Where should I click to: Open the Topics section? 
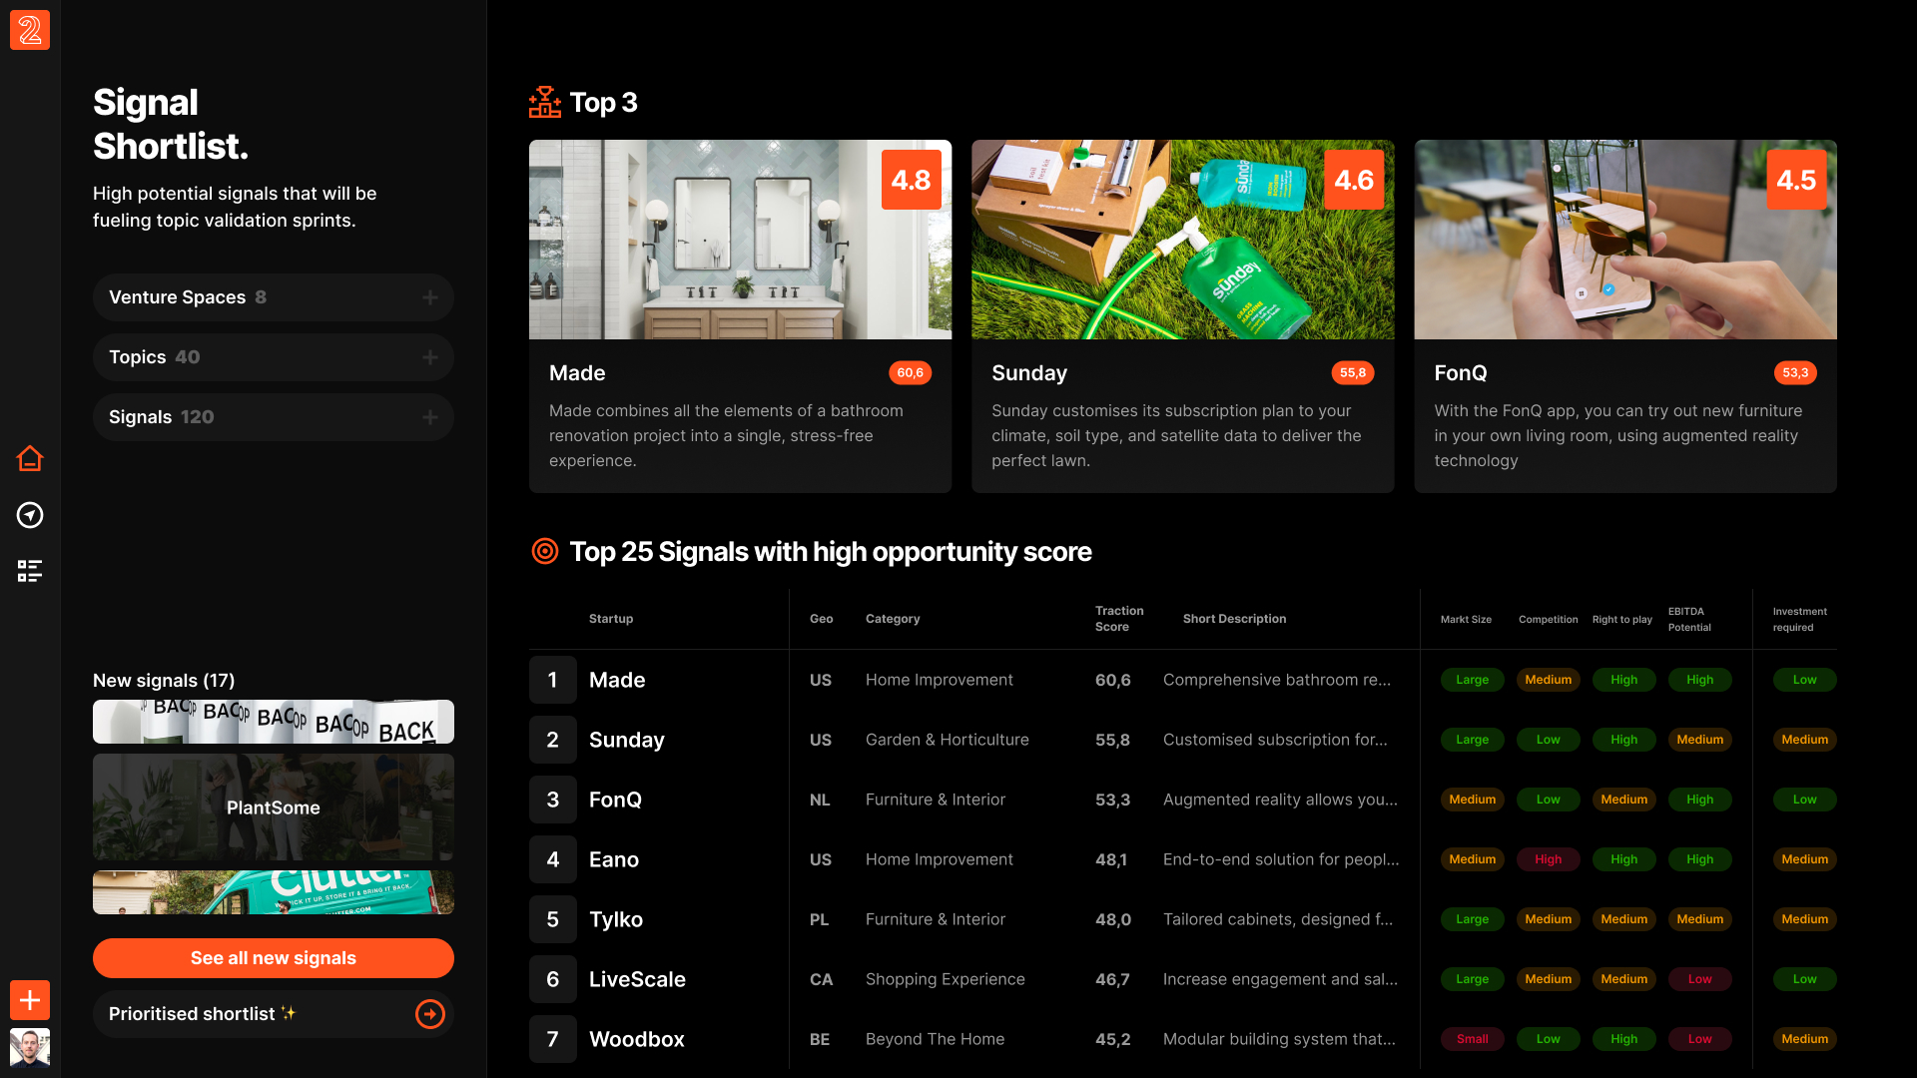click(274, 357)
